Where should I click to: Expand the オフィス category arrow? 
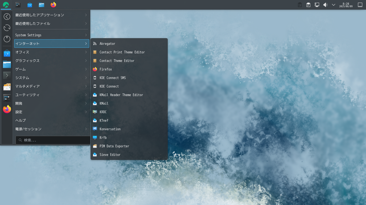click(x=86, y=52)
